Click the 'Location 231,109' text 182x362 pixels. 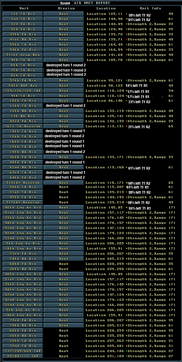click(x=104, y=356)
